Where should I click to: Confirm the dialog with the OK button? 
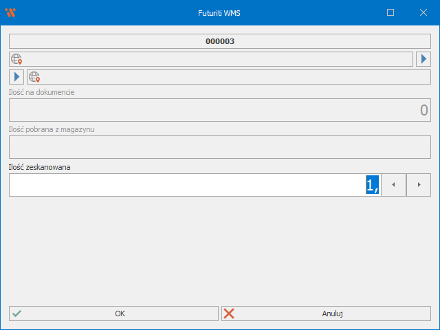[113, 313]
